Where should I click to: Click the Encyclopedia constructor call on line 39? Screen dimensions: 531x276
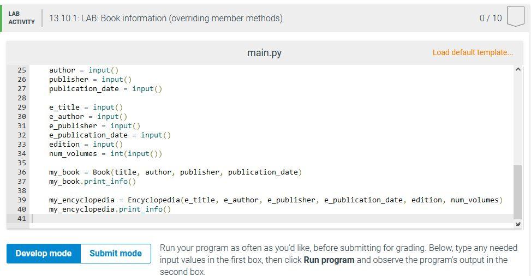point(315,200)
